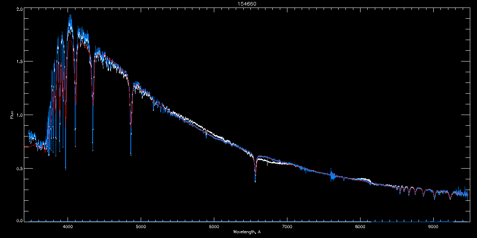The height and width of the screenshot is (238, 477).
Task: Click the 7000 x-axis tick label
Action: [287, 227]
